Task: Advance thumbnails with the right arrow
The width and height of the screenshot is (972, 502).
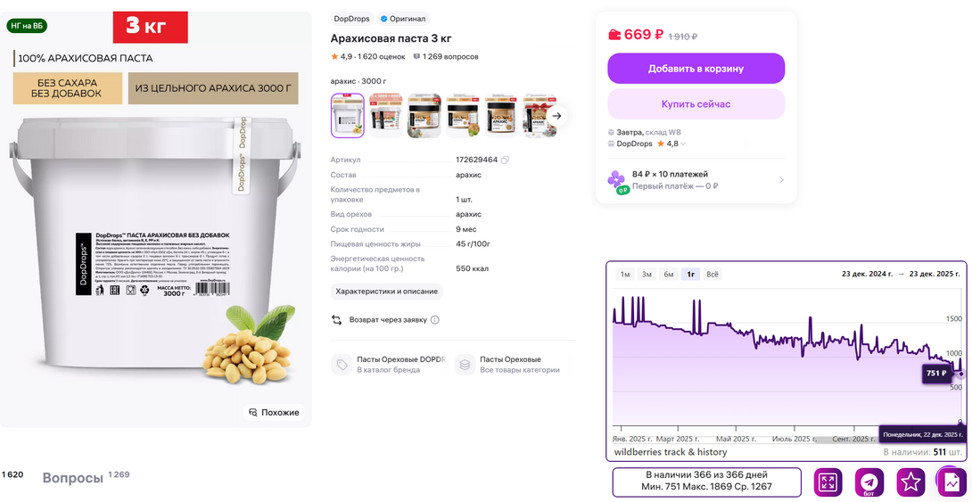Action: point(557,115)
